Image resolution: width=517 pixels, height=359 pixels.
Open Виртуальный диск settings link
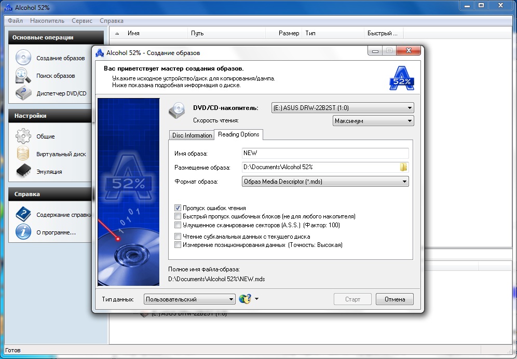pyautogui.click(x=61, y=154)
